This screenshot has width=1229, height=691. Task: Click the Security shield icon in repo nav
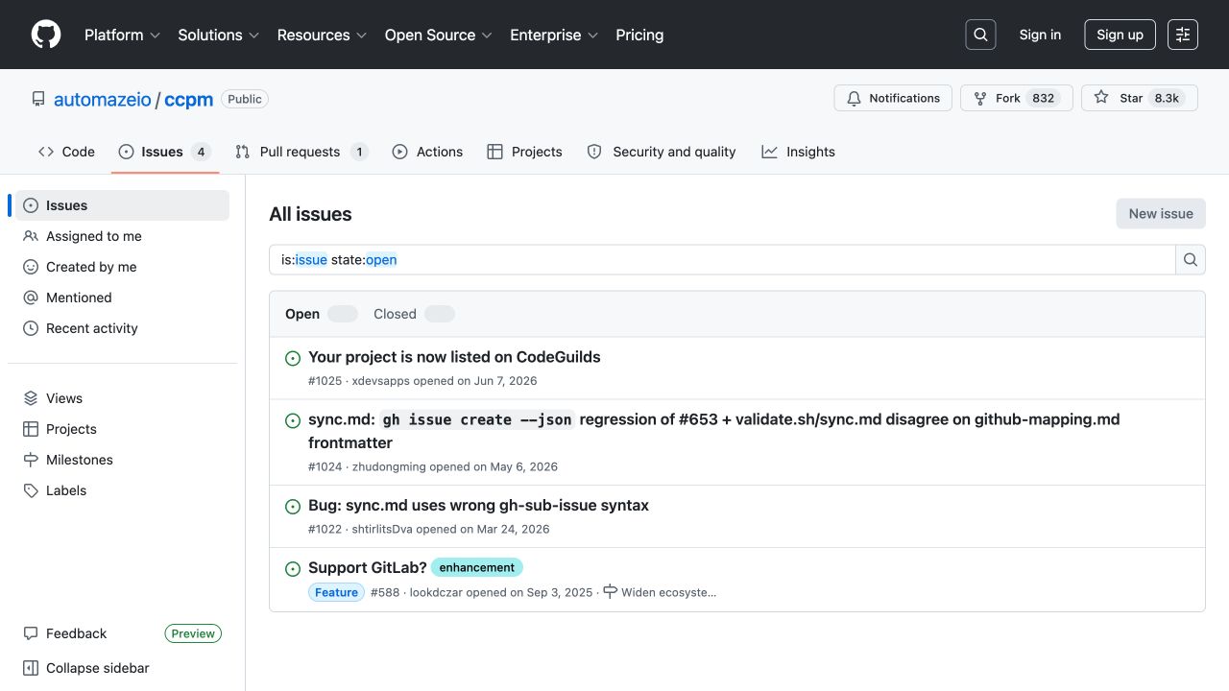[x=594, y=152]
